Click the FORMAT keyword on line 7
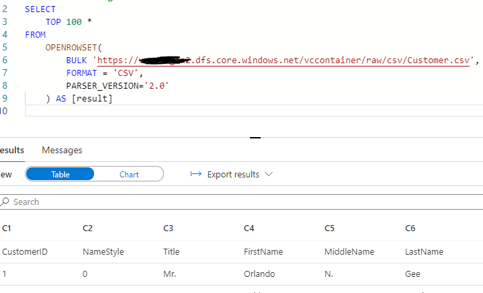The width and height of the screenshot is (483, 293). coord(81,73)
